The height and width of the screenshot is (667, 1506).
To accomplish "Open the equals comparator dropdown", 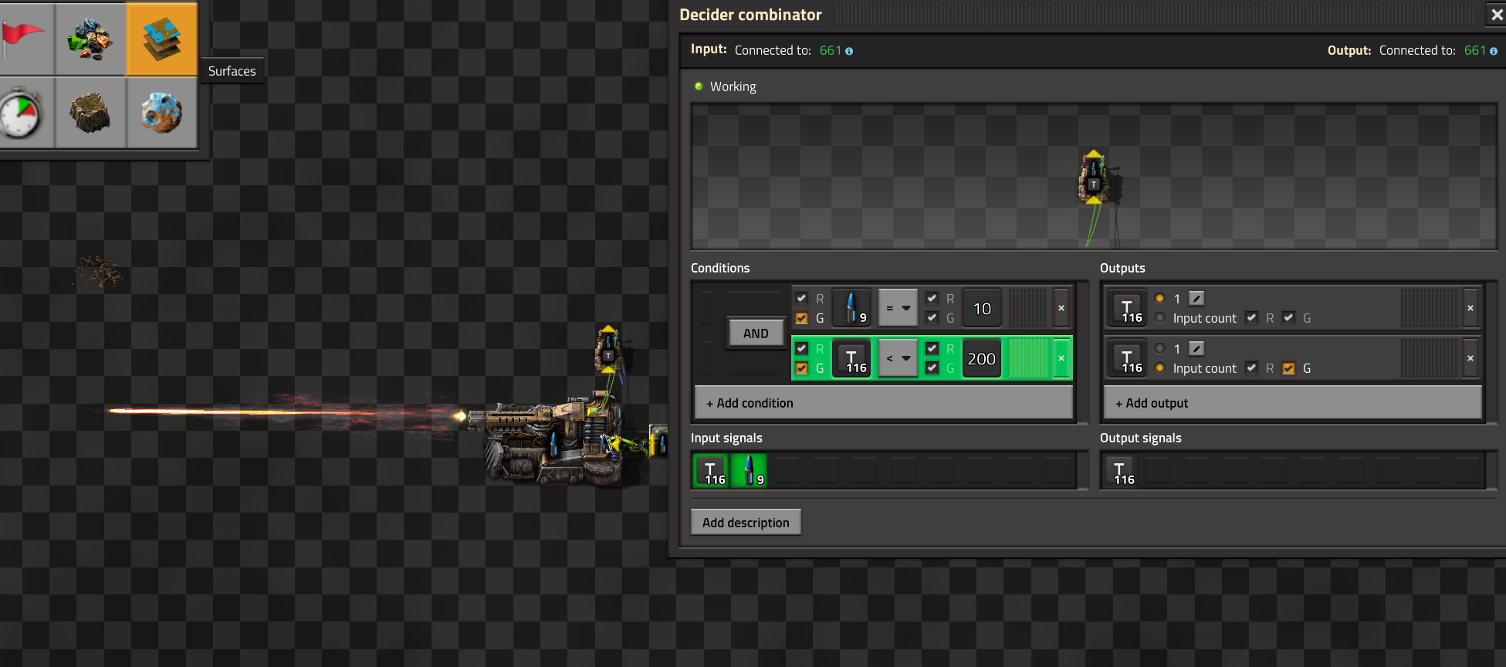I will 898,308.
